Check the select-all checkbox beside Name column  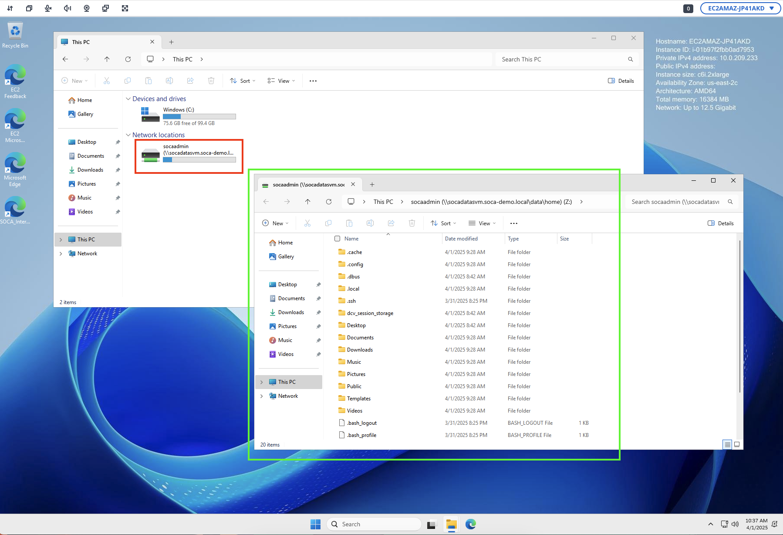click(x=337, y=239)
